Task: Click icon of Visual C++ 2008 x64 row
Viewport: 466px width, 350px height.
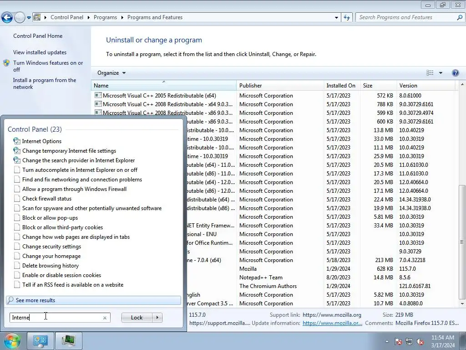Action: 98,104
